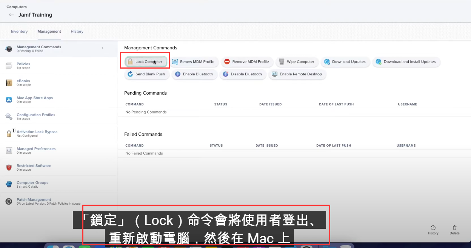Switch to the History tab

click(77, 32)
